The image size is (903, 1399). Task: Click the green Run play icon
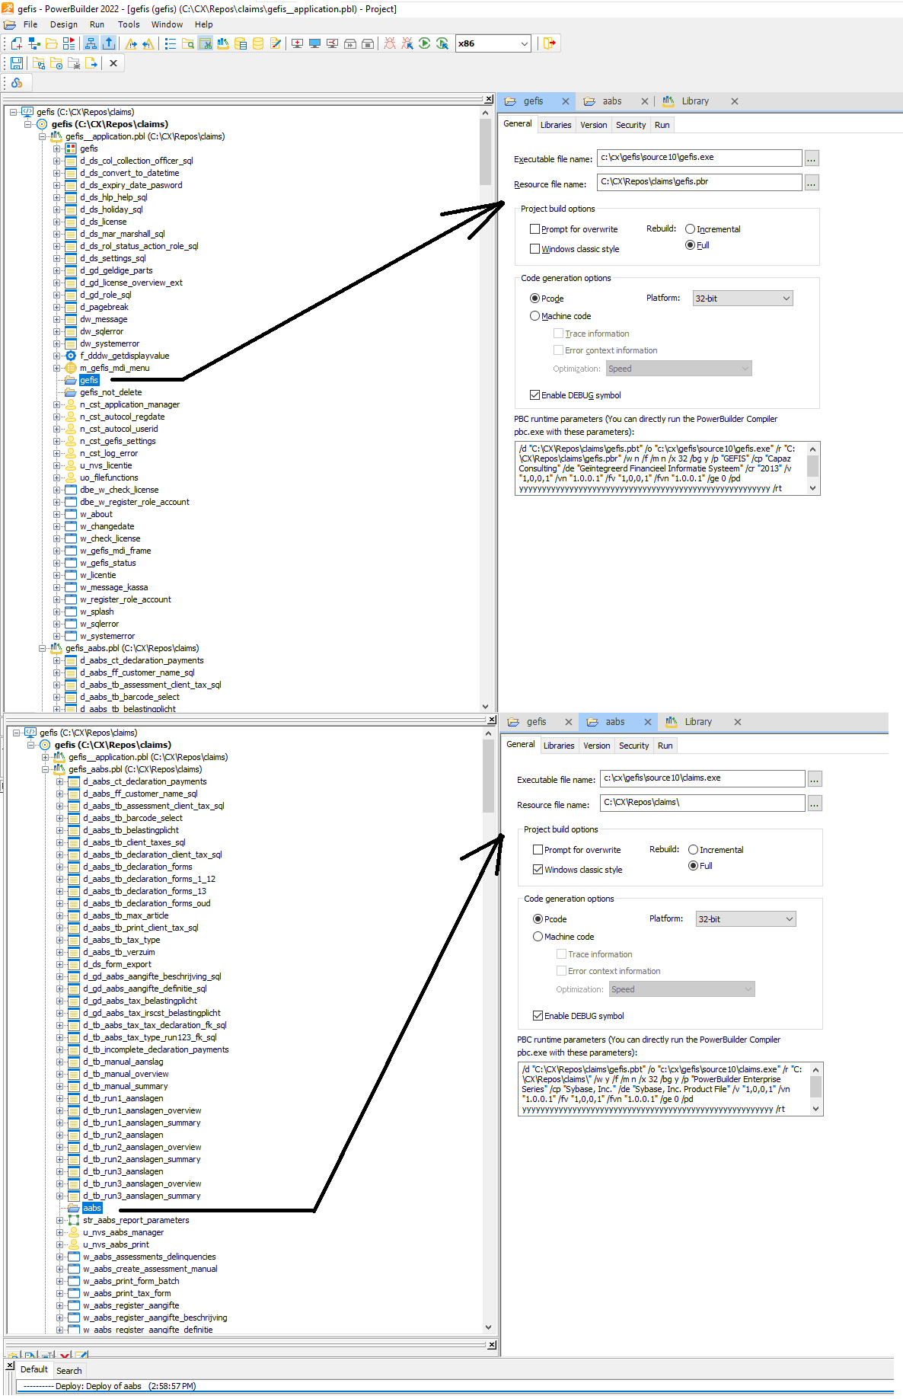[x=425, y=43]
